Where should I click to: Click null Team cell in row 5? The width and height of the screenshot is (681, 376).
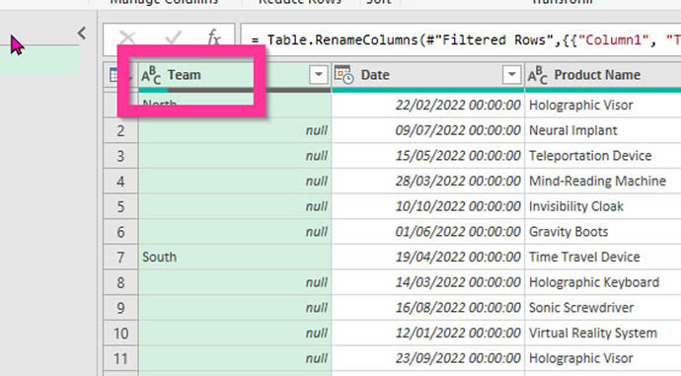click(235, 206)
